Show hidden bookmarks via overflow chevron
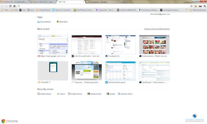This screenshot has width=207, height=124. 187,10
